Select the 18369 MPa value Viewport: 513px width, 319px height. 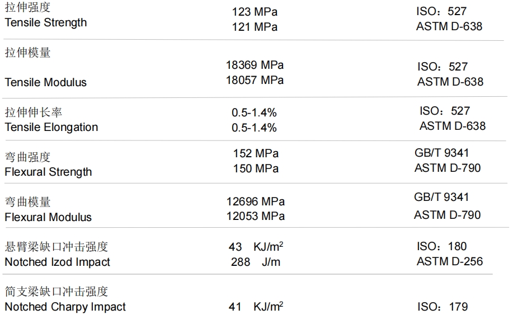pyautogui.click(x=255, y=65)
